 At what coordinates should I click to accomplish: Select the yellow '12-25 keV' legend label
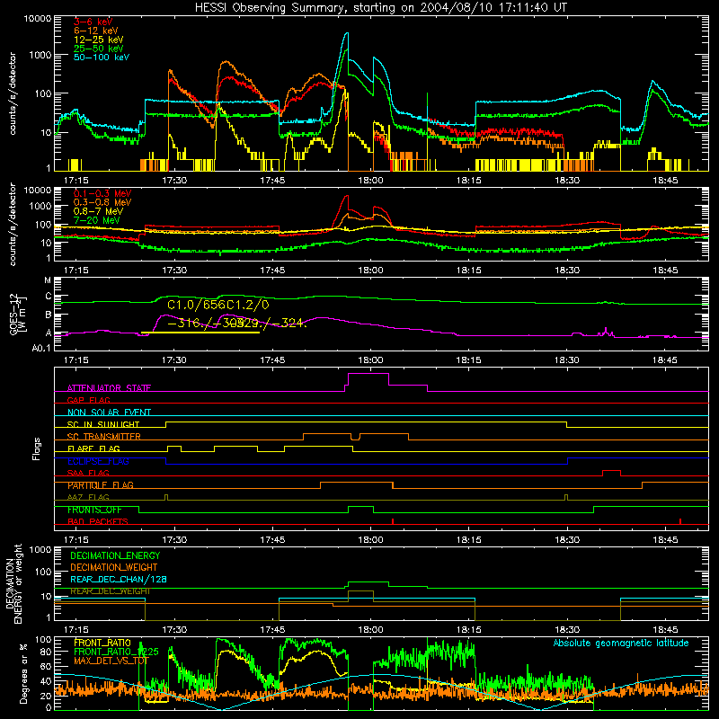click(x=99, y=40)
